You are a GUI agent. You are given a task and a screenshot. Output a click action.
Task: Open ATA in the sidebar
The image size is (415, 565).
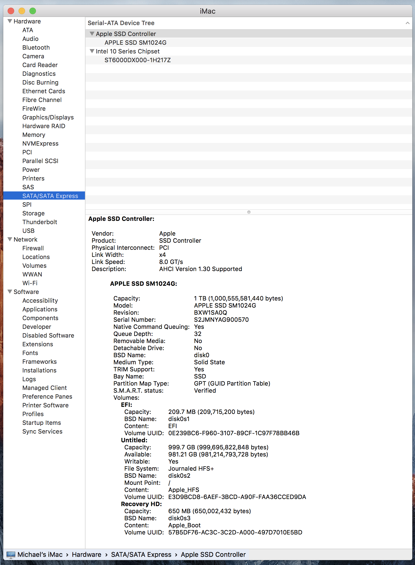[28, 30]
